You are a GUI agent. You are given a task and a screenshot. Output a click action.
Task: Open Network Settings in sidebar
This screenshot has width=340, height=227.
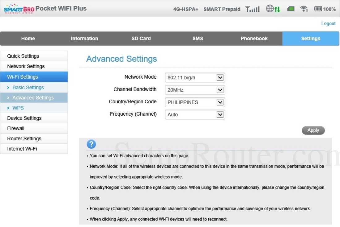[x=34, y=66]
